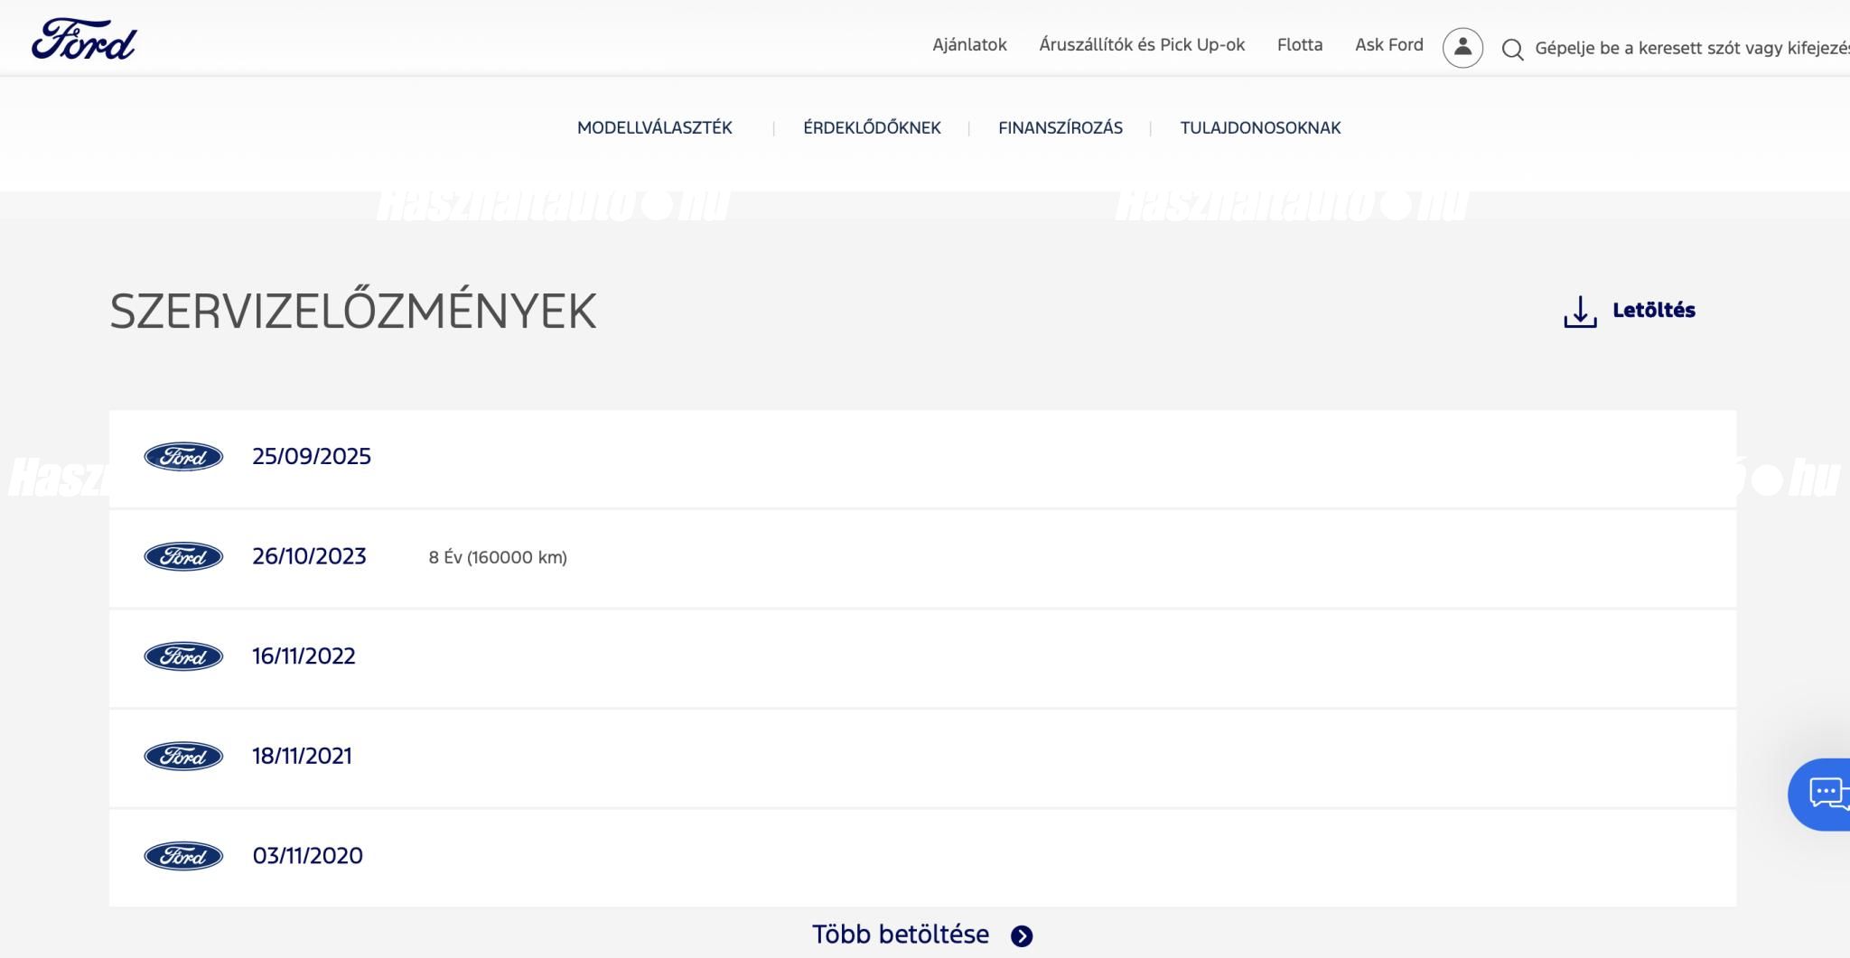Open the Ask Ford link

tap(1389, 45)
